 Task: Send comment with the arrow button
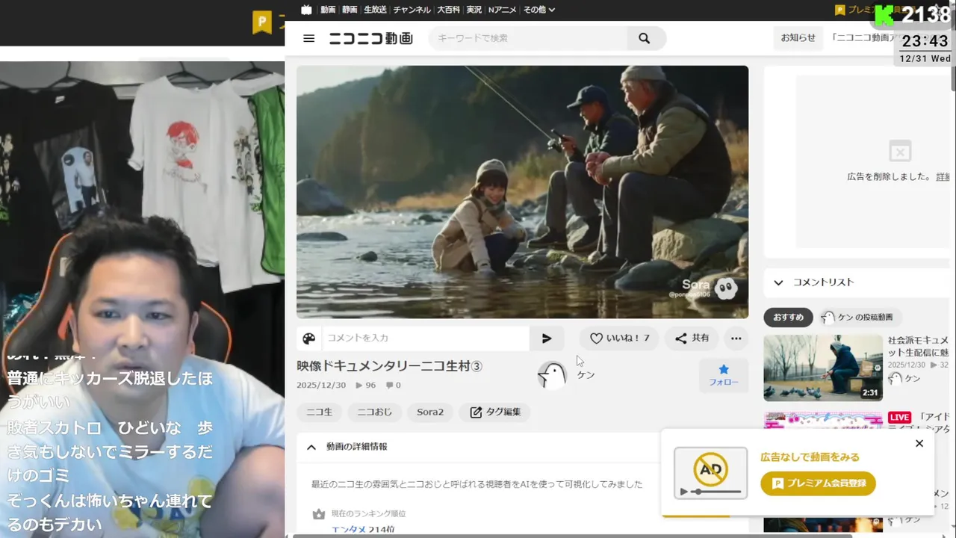547,338
